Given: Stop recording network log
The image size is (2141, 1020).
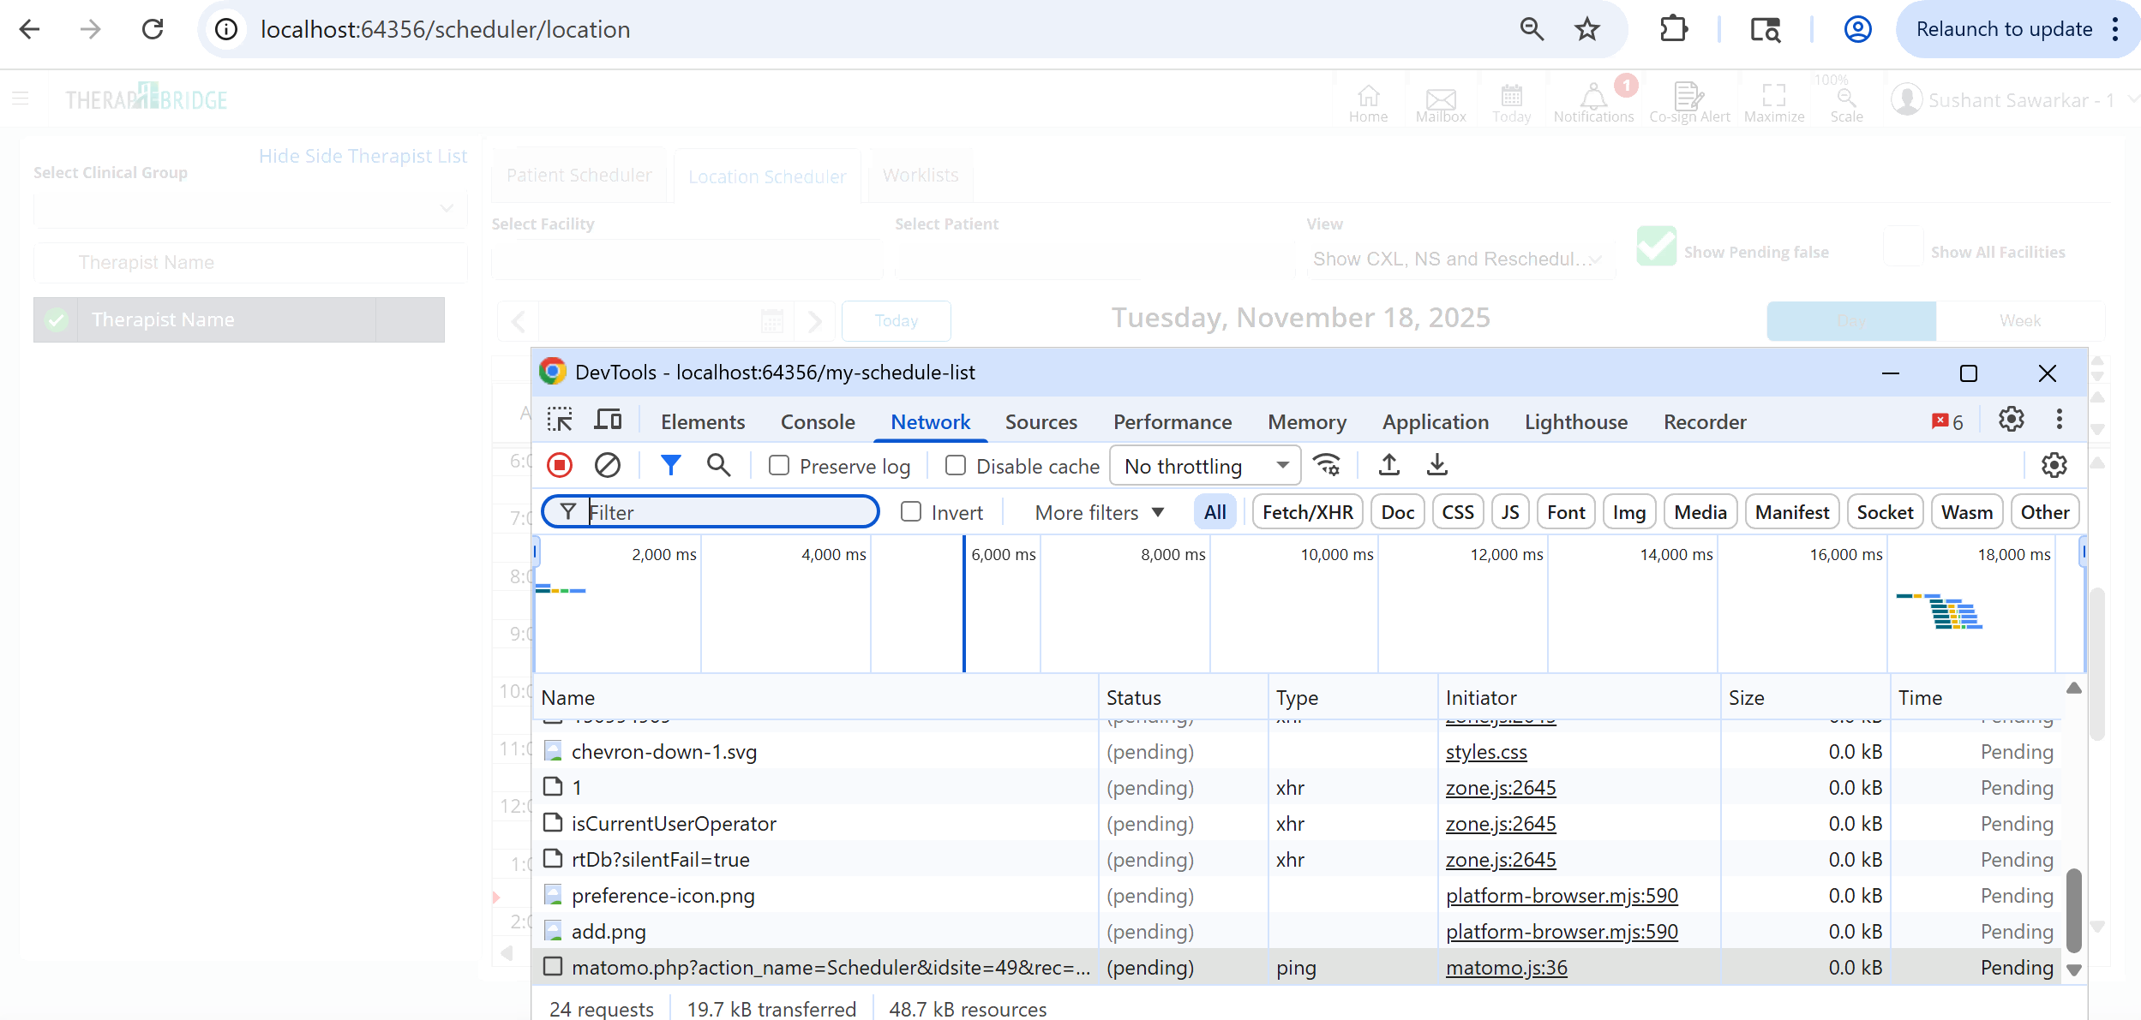Looking at the screenshot, I should point(560,465).
